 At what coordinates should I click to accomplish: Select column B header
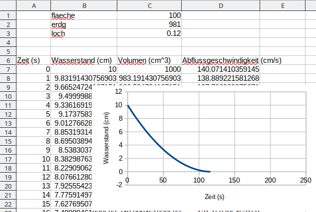(84, 5)
